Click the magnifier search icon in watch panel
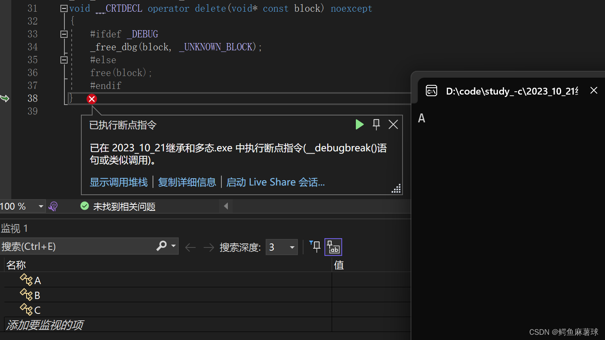605x340 pixels. click(x=161, y=246)
